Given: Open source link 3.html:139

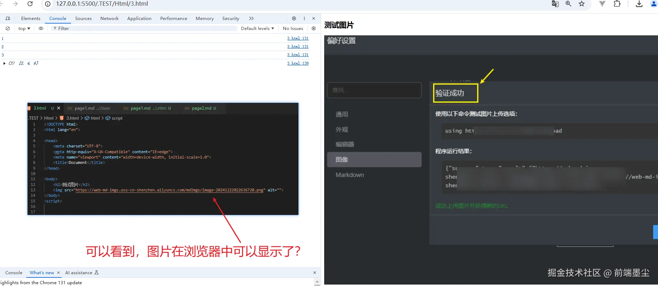Looking at the screenshot, I should 298,63.
